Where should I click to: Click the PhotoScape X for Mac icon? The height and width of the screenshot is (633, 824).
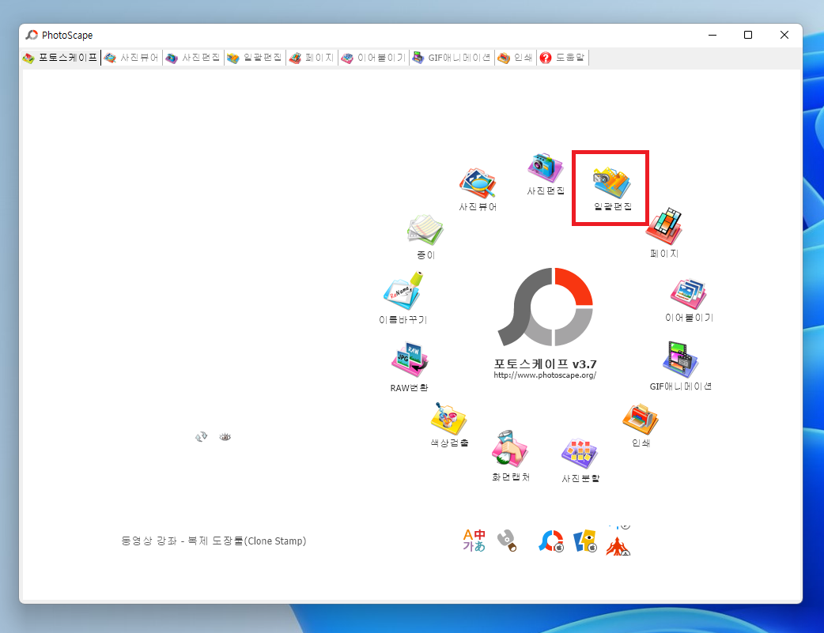(551, 541)
